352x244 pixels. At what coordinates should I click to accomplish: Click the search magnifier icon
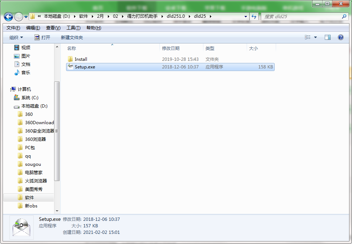(x=344, y=17)
